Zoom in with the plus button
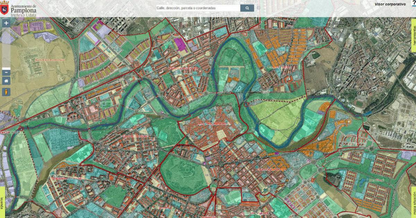Viewport: 416px width, 218px height. tap(6, 24)
